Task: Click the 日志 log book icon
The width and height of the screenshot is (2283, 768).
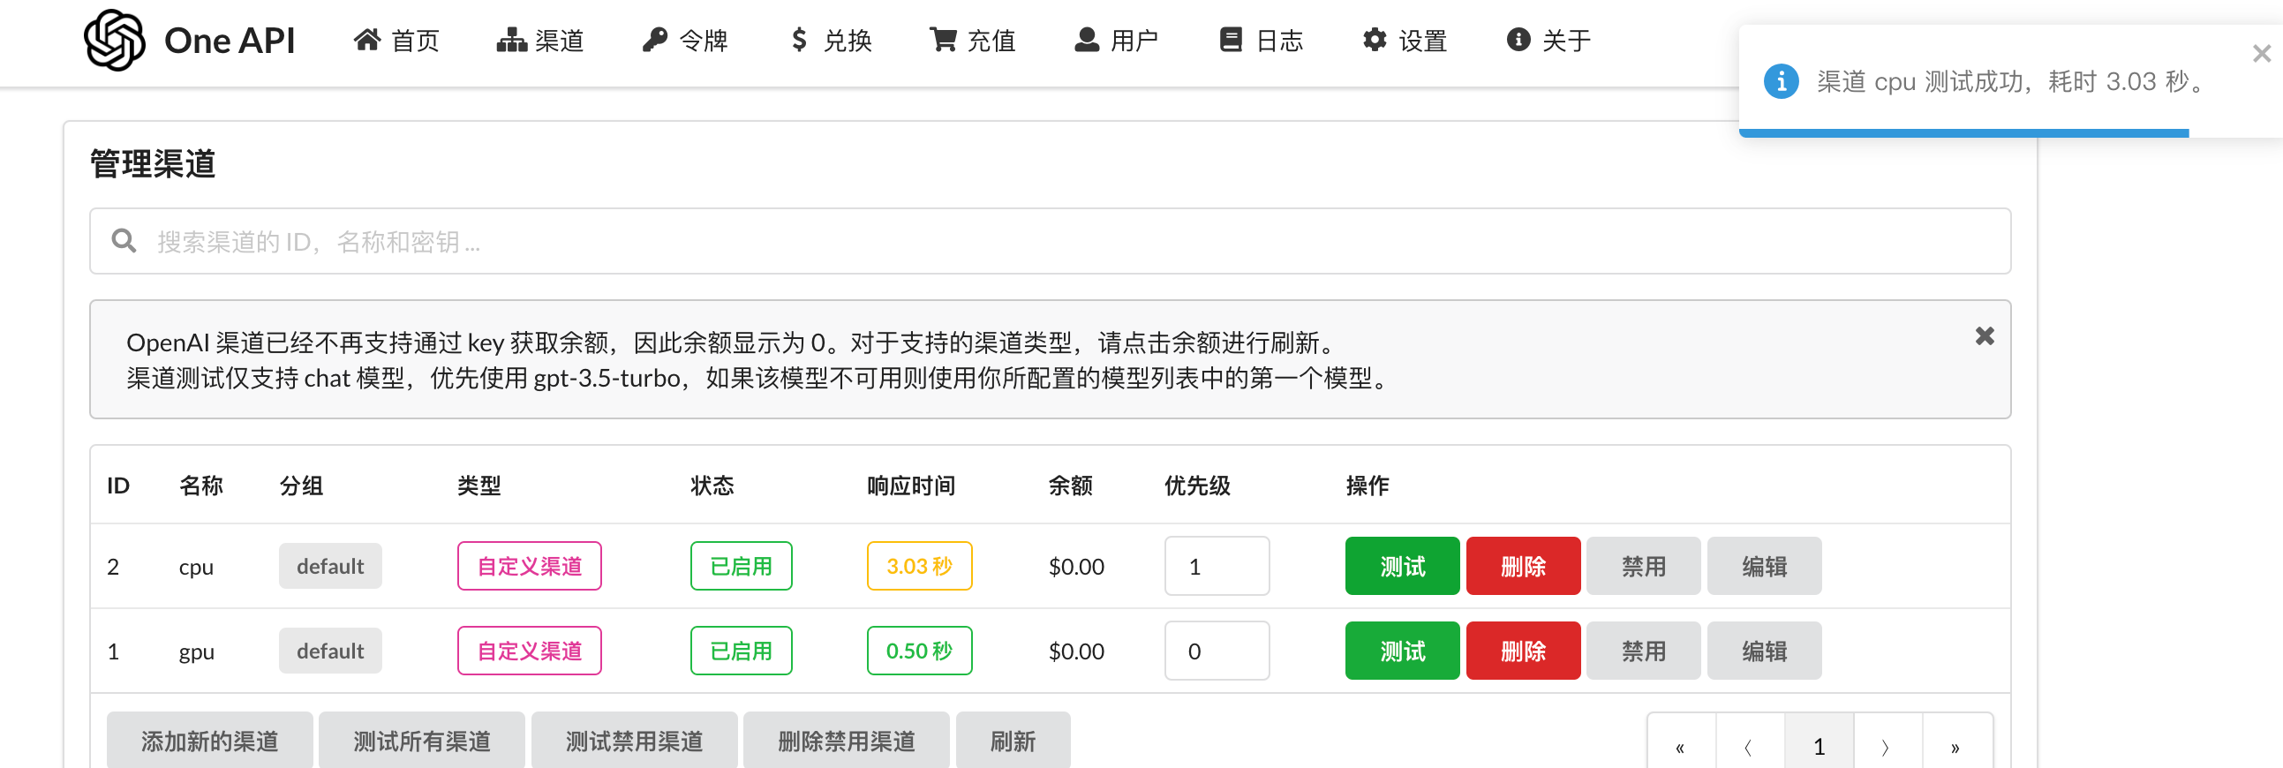Action: pos(1230,40)
